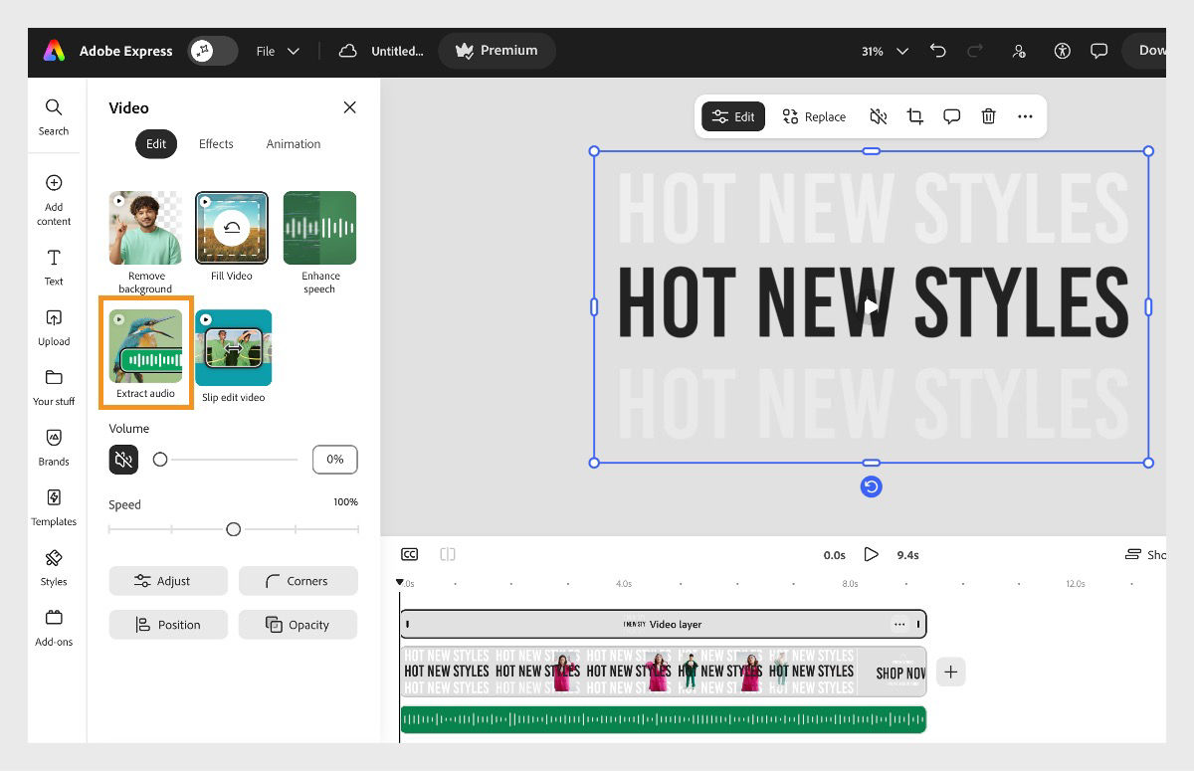Click the rotate handle below the video
This screenshot has height=771, width=1194.
[x=871, y=486]
